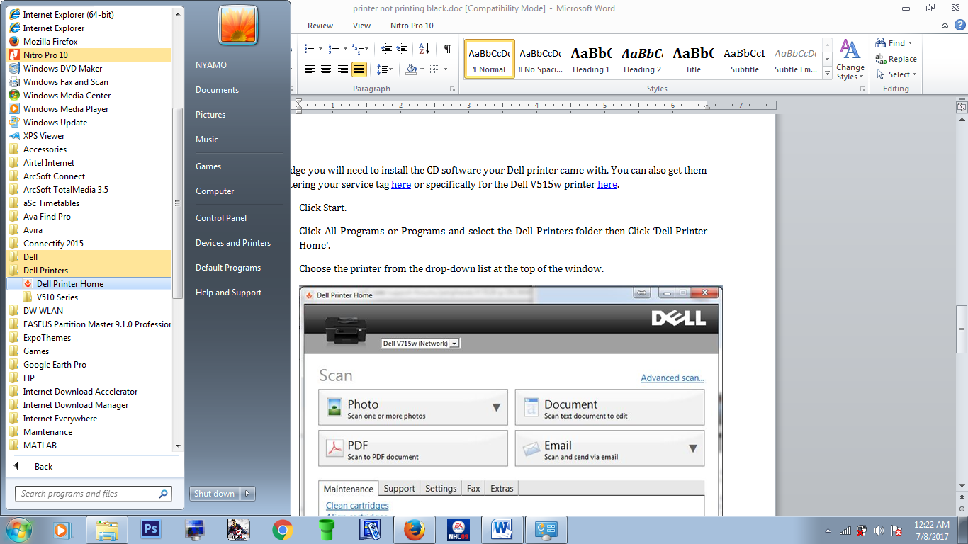
Task: Open Google Chrome from the taskbar
Action: 283,529
